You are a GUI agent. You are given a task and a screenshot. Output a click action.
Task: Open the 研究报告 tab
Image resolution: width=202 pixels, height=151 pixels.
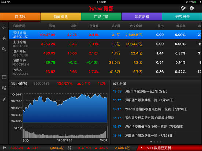coord(182,16)
